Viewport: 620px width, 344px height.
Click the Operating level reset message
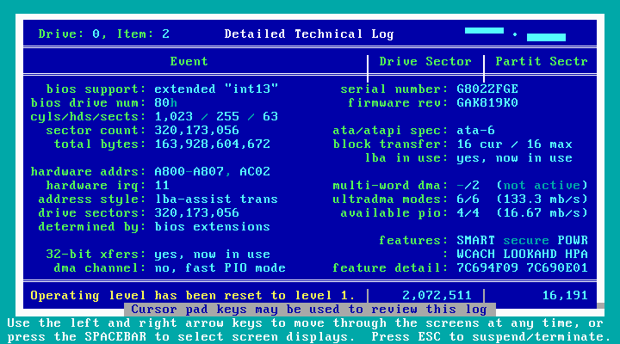[x=192, y=296]
